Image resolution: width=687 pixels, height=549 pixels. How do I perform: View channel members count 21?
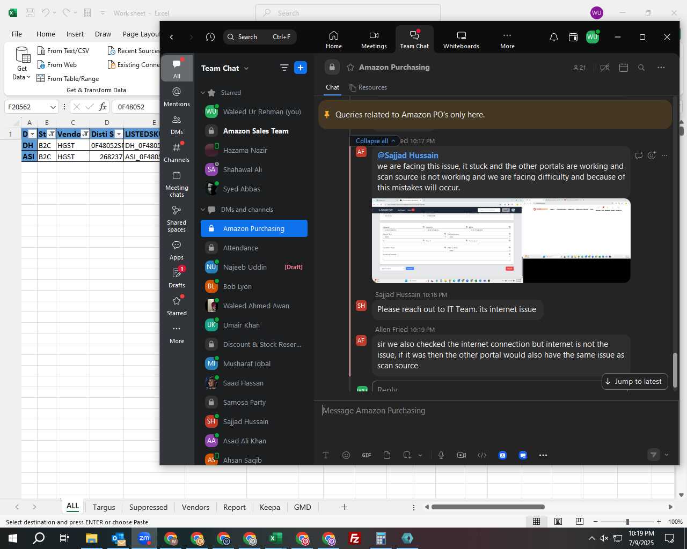[580, 68]
